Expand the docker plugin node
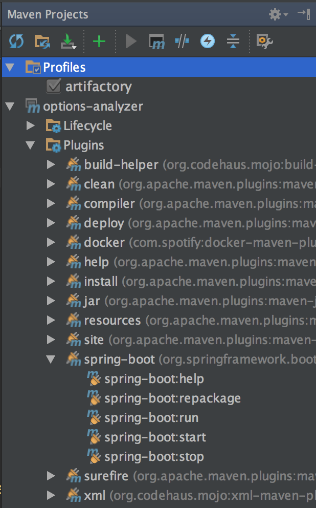The height and width of the screenshot is (508, 316). [x=51, y=242]
